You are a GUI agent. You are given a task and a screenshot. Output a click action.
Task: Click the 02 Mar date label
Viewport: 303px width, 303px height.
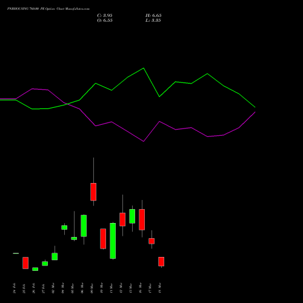pyautogui.click(x=53, y=288)
